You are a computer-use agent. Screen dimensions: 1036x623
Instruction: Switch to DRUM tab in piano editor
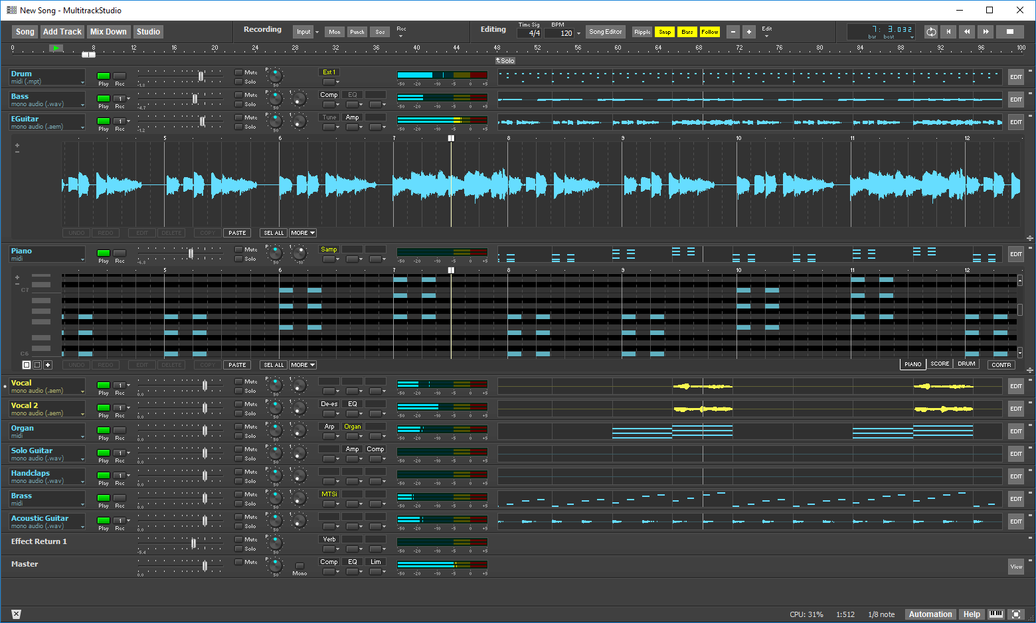[x=966, y=364]
